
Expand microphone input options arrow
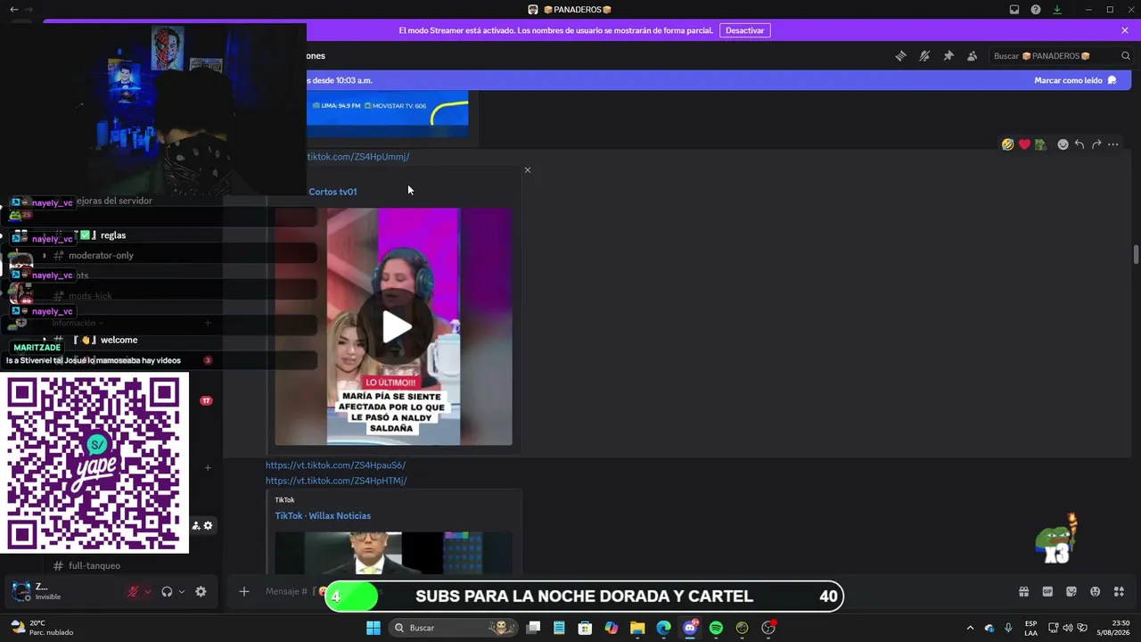tap(148, 591)
